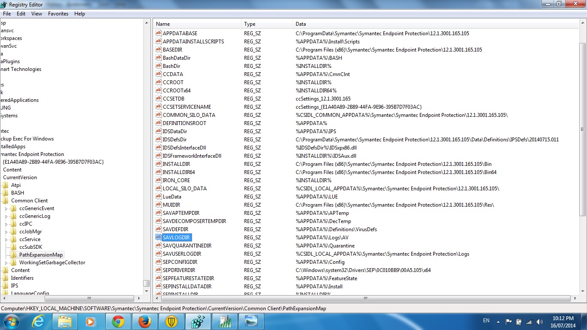Viewport: 587px width, 330px height.
Task: Click the string icon of SEPDRIVERDIR
Action: pos(158,270)
